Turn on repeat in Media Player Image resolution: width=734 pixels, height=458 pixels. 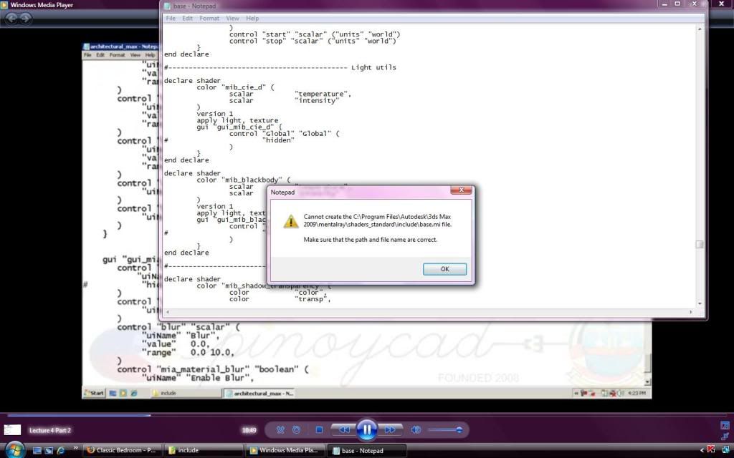point(296,429)
